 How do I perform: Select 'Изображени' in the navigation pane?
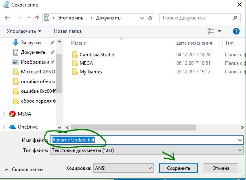(x=35, y=62)
